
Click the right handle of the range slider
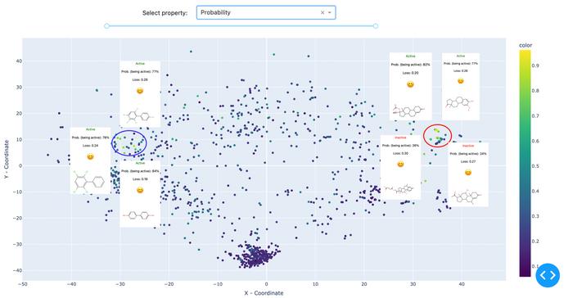(376, 26)
